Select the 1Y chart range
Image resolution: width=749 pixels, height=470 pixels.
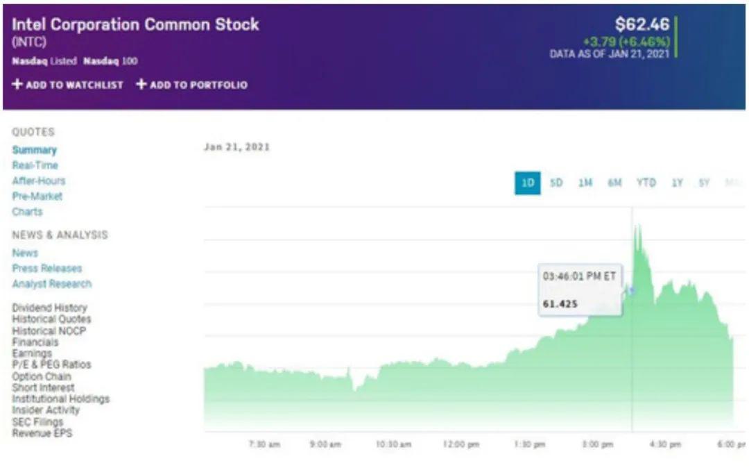coord(677,183)
